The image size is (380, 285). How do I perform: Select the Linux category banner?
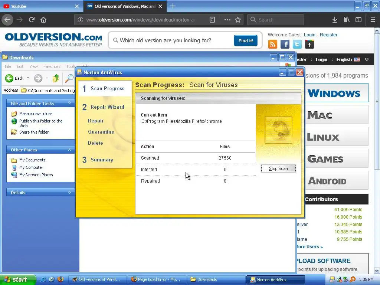(337, 137)
